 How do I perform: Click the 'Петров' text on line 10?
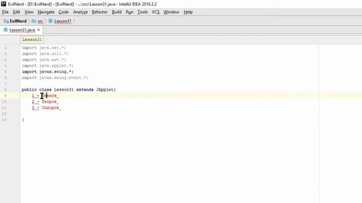(49, 101)
